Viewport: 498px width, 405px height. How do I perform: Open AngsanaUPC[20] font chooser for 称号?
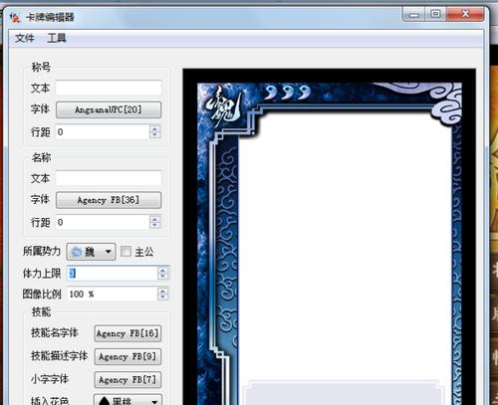[x=109, y=109]
